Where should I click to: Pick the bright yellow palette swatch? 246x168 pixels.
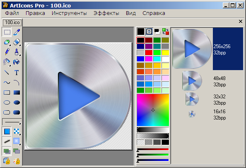point(165,53)
